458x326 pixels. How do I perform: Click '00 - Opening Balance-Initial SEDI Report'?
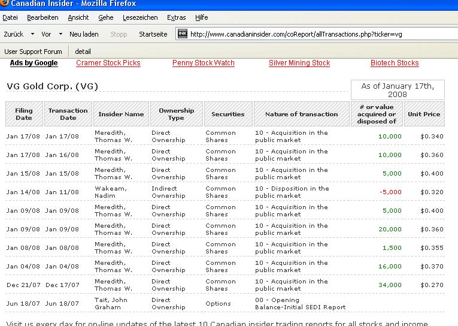coord(301,303)
